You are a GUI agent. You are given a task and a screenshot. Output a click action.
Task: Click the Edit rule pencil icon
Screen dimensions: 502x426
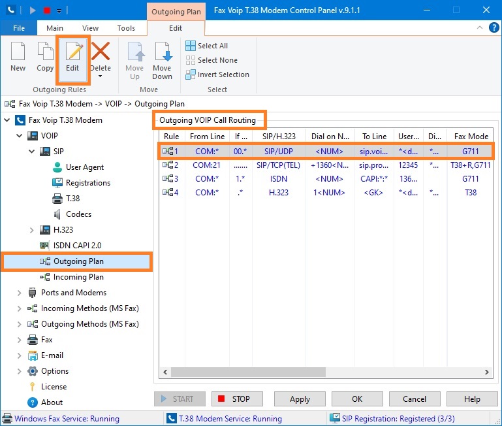tap(74, 51)
